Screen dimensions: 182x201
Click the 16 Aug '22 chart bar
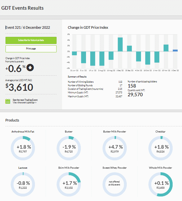tap(111, 56)
